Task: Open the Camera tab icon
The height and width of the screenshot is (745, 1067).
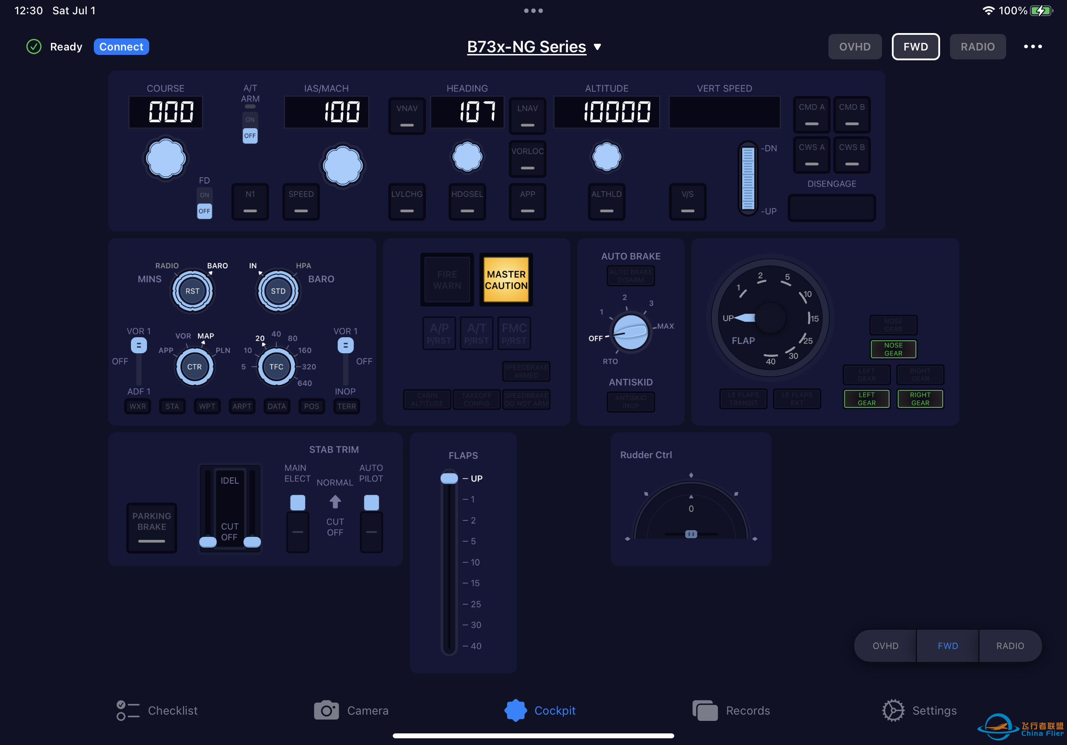Action: (326, 710)
